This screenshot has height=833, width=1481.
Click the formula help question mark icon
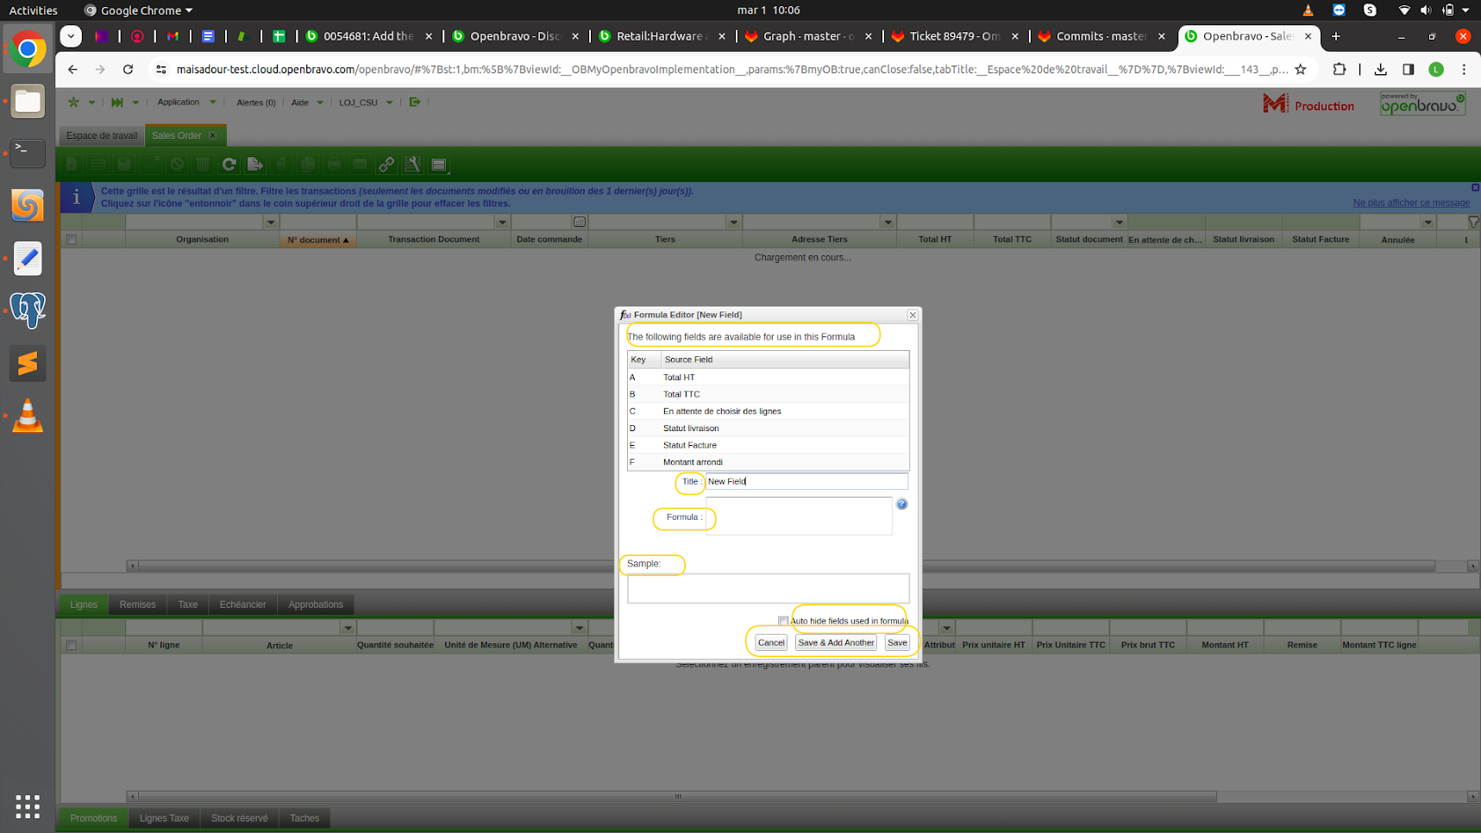[901, 504]
